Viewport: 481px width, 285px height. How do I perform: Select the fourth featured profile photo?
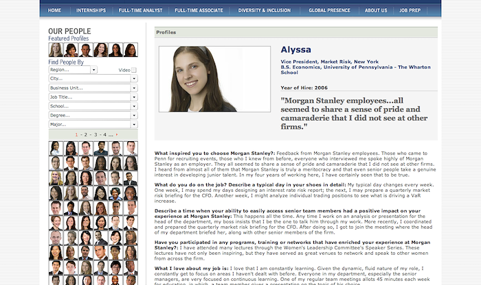coord(100,50)
